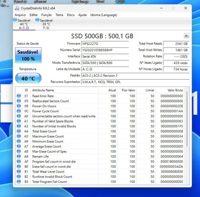Open the Idioma (Language) menu
This screenshot has width=200, height=197.
tap(104, 15)
